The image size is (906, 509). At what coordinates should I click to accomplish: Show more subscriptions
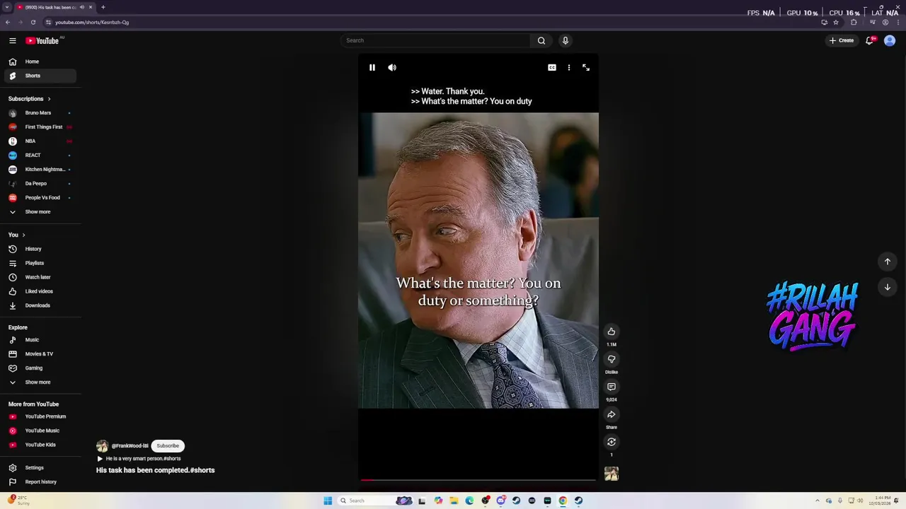(40, 212)
